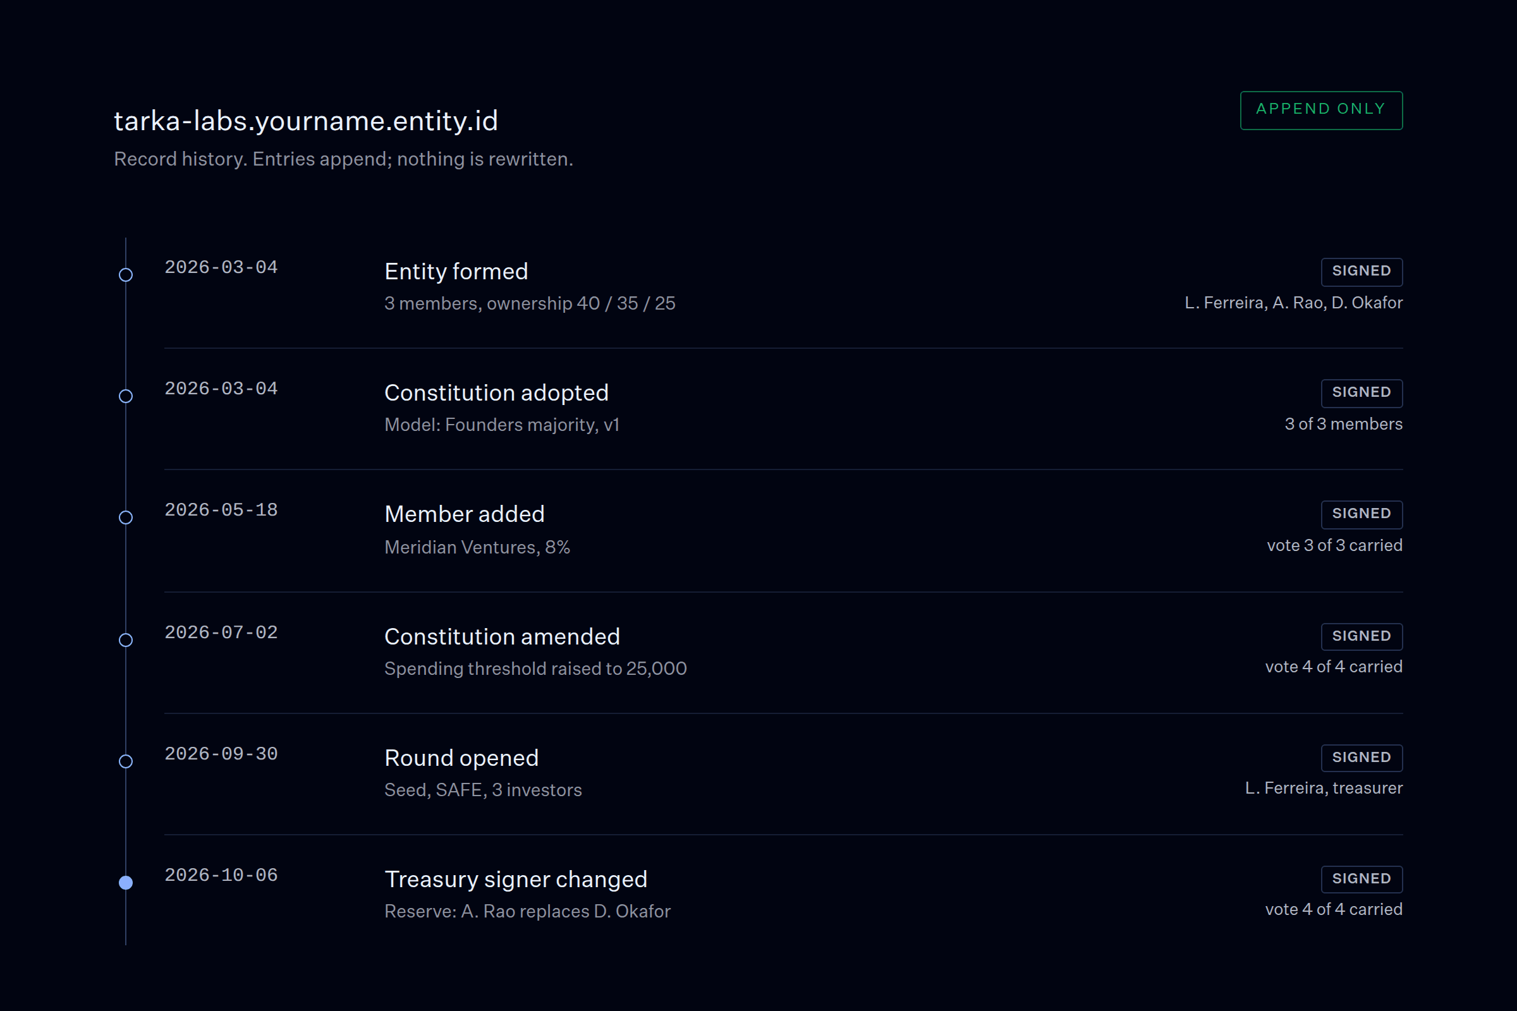Click the 'Treasury signer changed' entry title

click(x=515, y=879)
